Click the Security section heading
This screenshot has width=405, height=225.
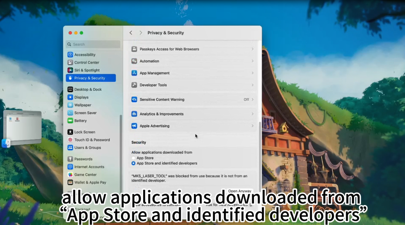point(139,142)
